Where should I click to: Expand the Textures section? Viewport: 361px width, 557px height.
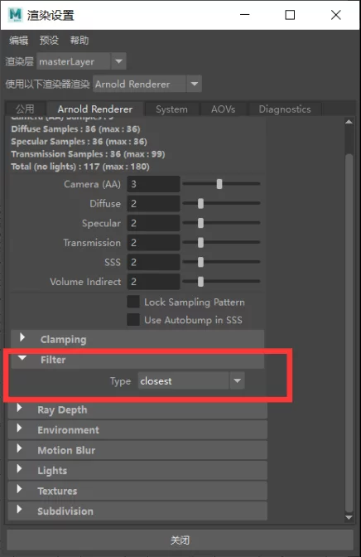pos(137,491)
